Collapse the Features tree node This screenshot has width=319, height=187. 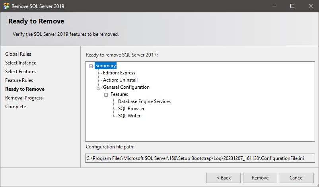106,95
